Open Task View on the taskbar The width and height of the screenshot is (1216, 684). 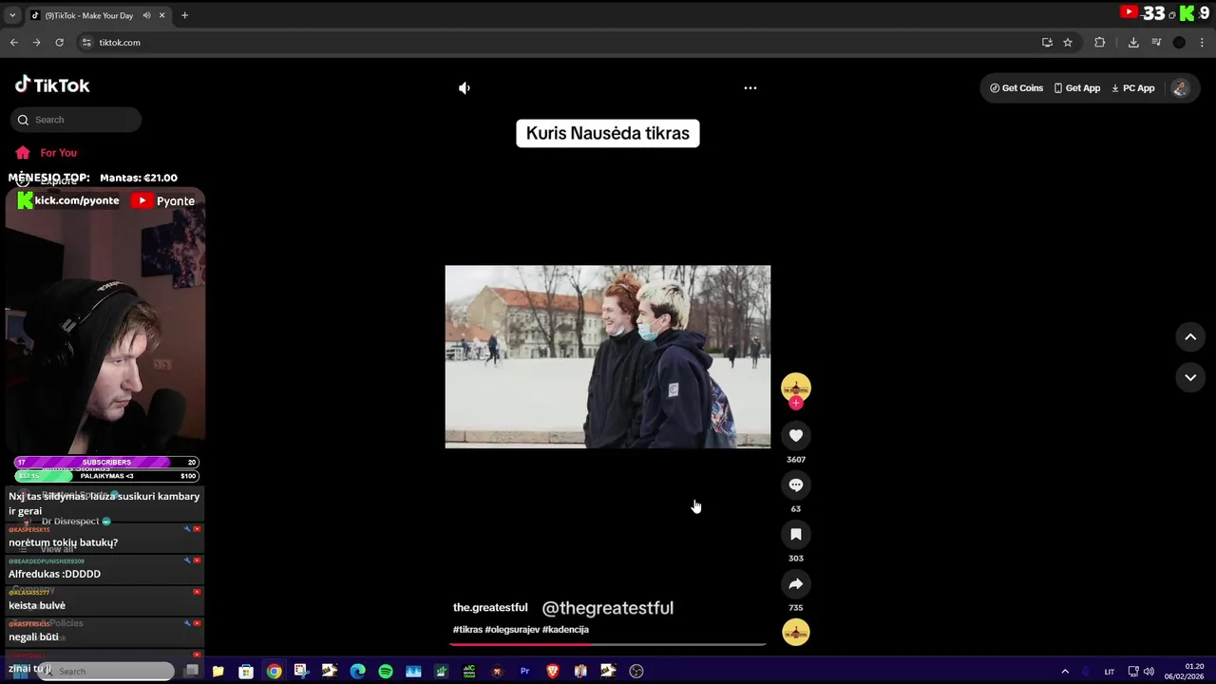[191, 671]
